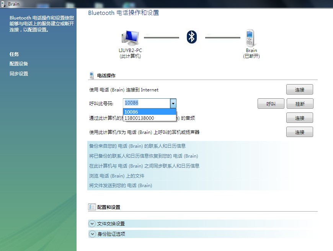
Task: Click 备份来自您的电话的联系人和日历信息 link
Action: coord(137,146)
